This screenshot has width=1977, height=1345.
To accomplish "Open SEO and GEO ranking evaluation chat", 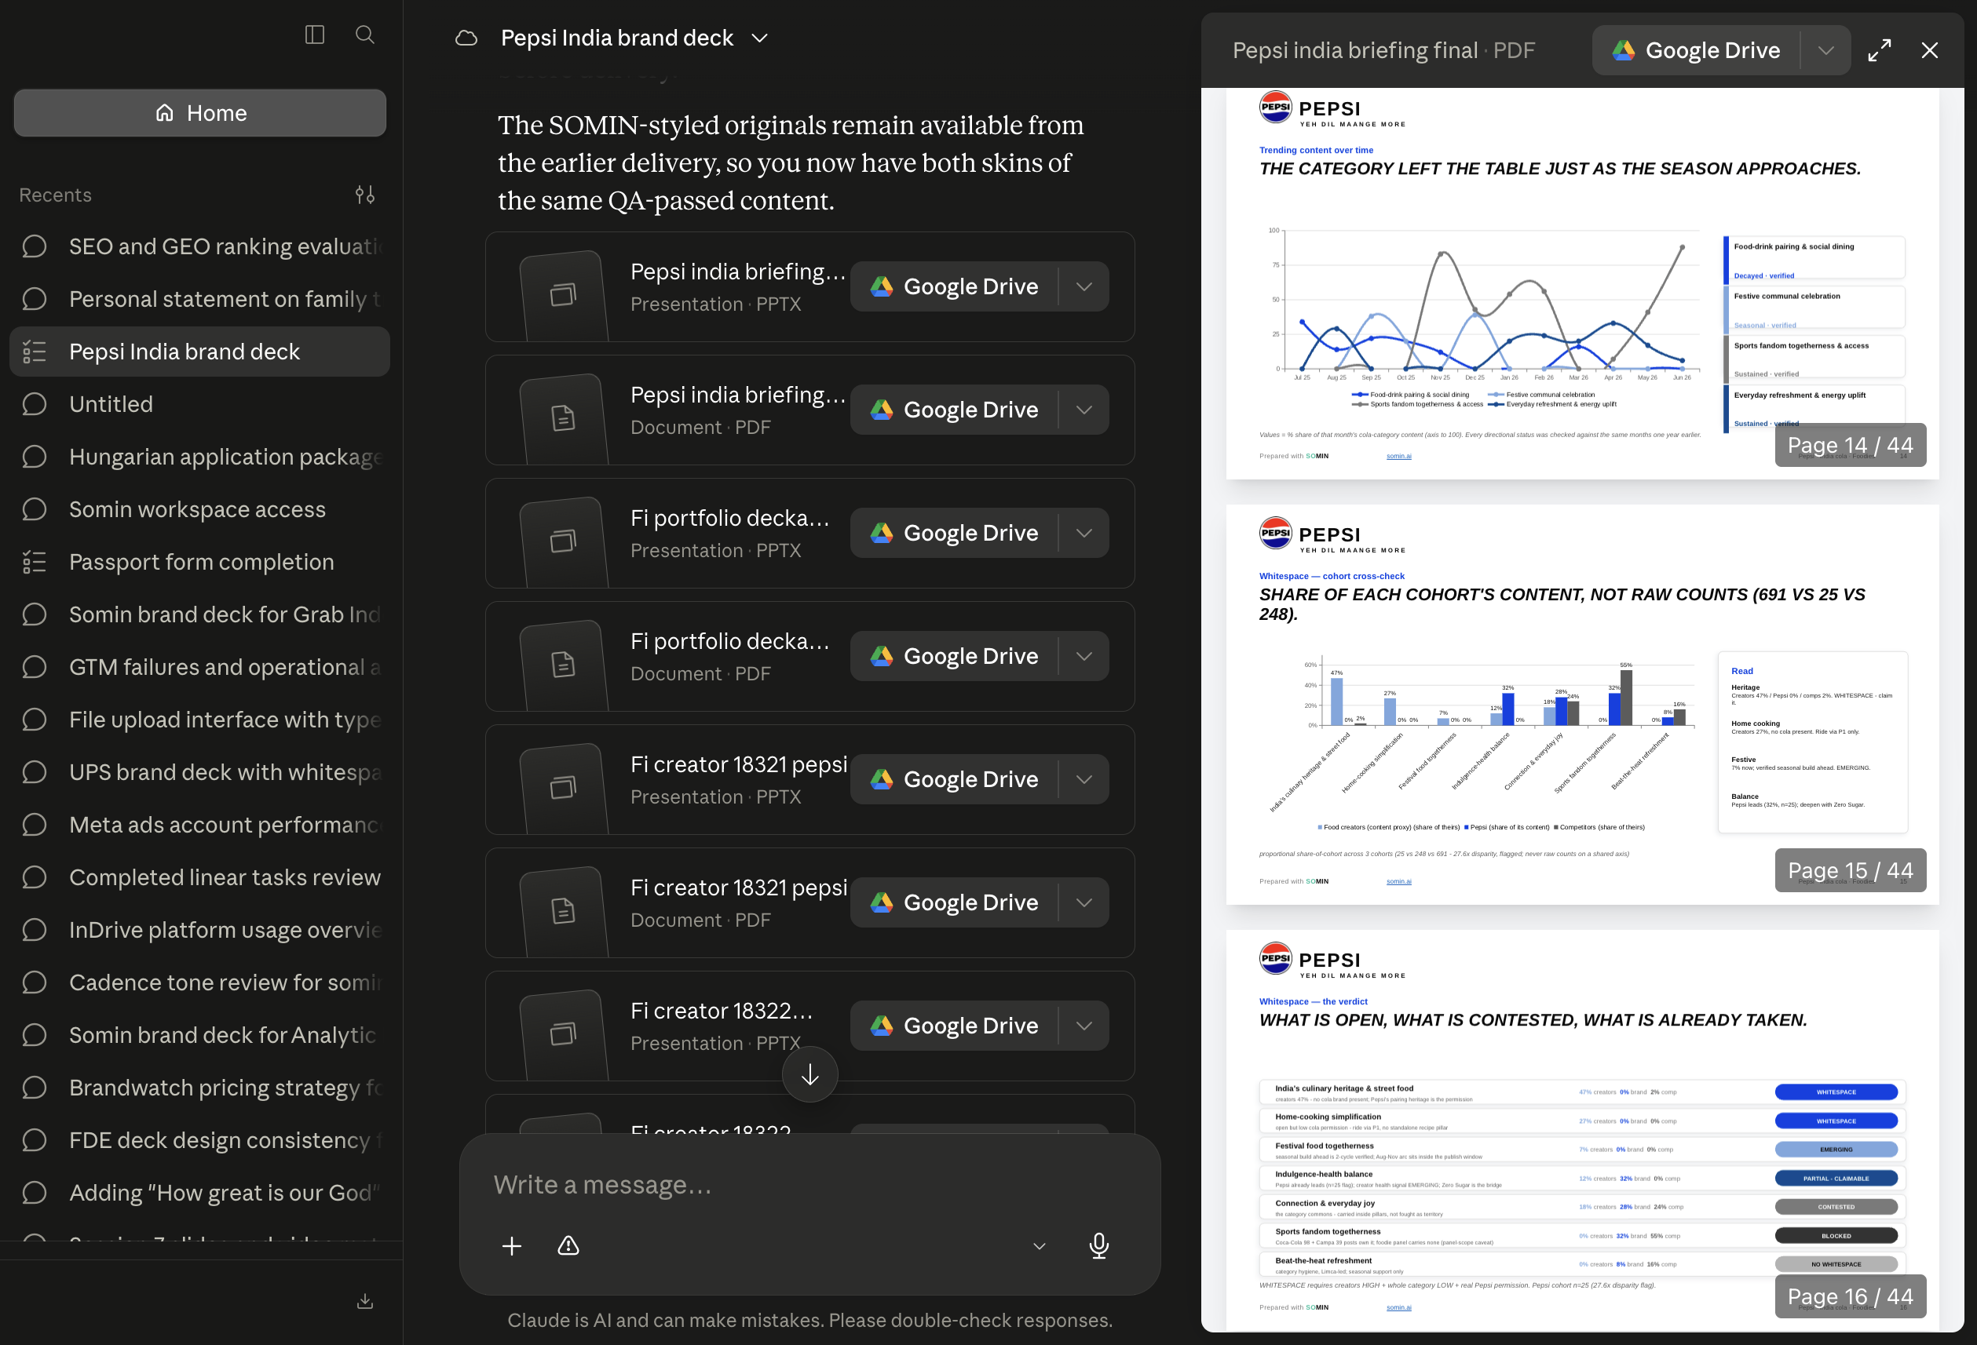I will pos(200,246).
